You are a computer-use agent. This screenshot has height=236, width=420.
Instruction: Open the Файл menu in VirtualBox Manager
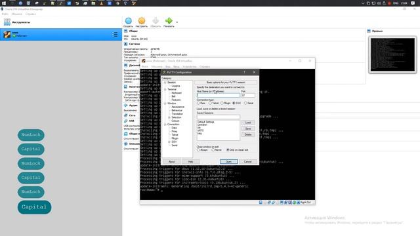pos(5,14)
